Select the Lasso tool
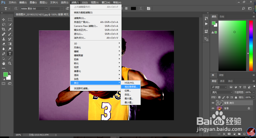Viewport: 256px width, 138px height. coord(3,25)
